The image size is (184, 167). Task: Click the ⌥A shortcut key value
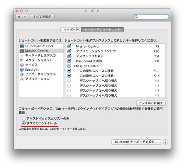tap(157, 56)
